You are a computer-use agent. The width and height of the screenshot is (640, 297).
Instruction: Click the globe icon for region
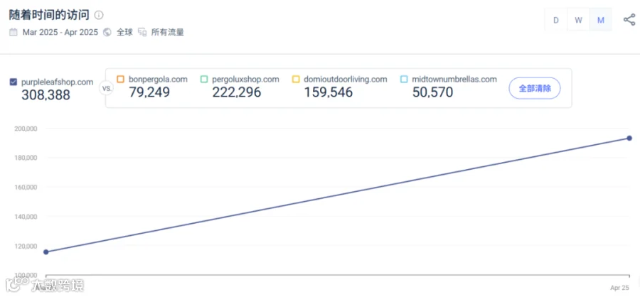click(107, 32)
